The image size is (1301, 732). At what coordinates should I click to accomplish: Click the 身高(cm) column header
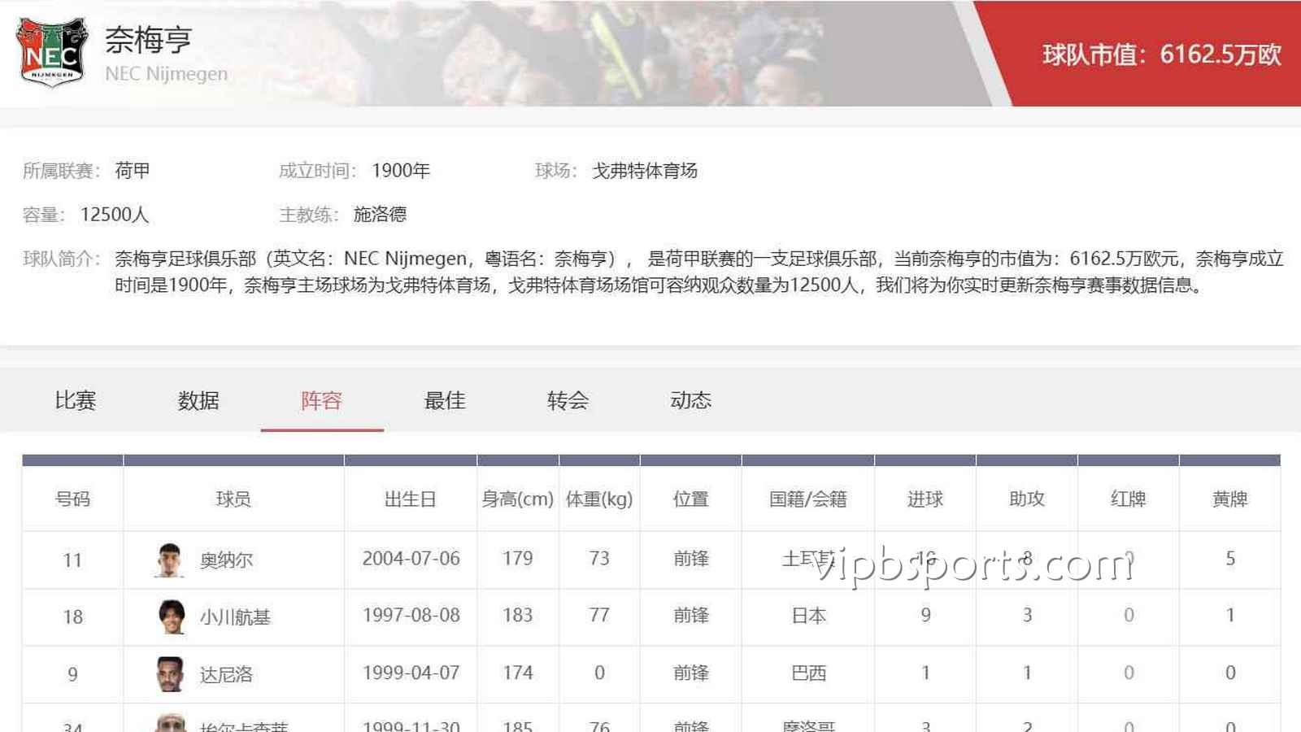pyautogui.click(x=517, y=499)
